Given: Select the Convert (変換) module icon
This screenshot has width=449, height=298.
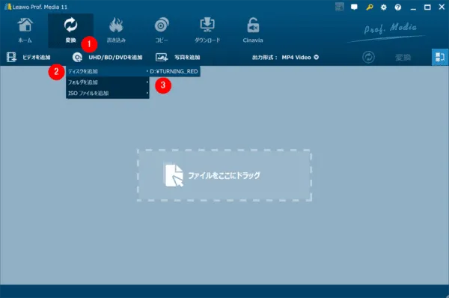Looking at the screenshot, I should (x=70, y=25).
